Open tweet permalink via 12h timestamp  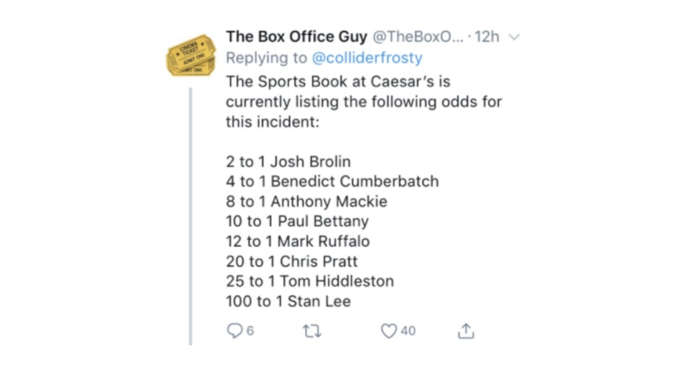pos(487,37)
